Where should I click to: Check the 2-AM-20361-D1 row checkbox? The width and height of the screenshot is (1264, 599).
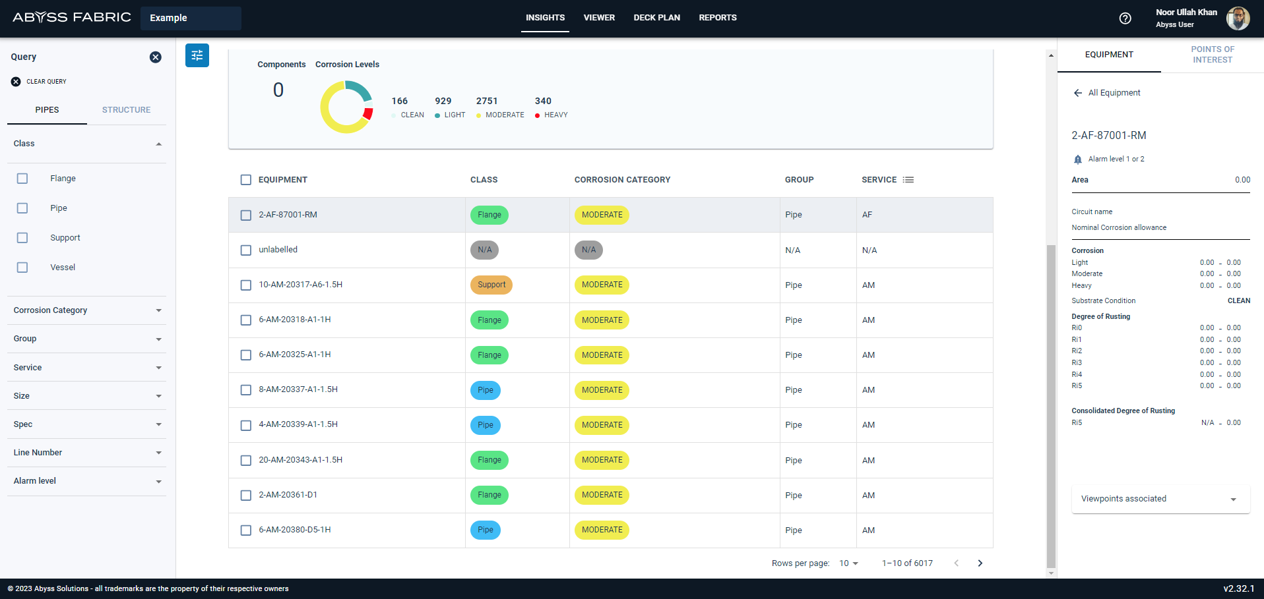point(246,496)
